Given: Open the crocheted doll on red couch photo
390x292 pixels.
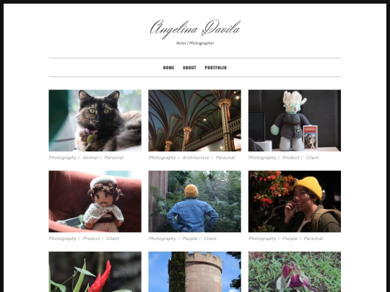Looking at the screenshot, I should point(95,201).
